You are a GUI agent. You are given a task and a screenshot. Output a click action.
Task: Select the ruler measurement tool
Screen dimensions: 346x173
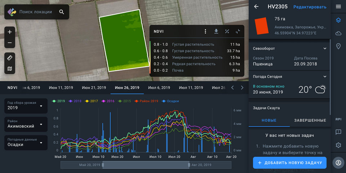coord(10,58)
